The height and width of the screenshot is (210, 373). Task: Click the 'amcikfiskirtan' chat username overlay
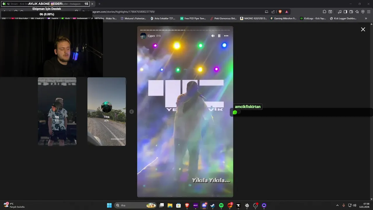(248, 107)
